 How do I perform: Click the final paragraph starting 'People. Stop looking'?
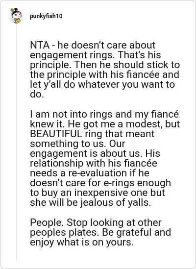click(100, 232)
